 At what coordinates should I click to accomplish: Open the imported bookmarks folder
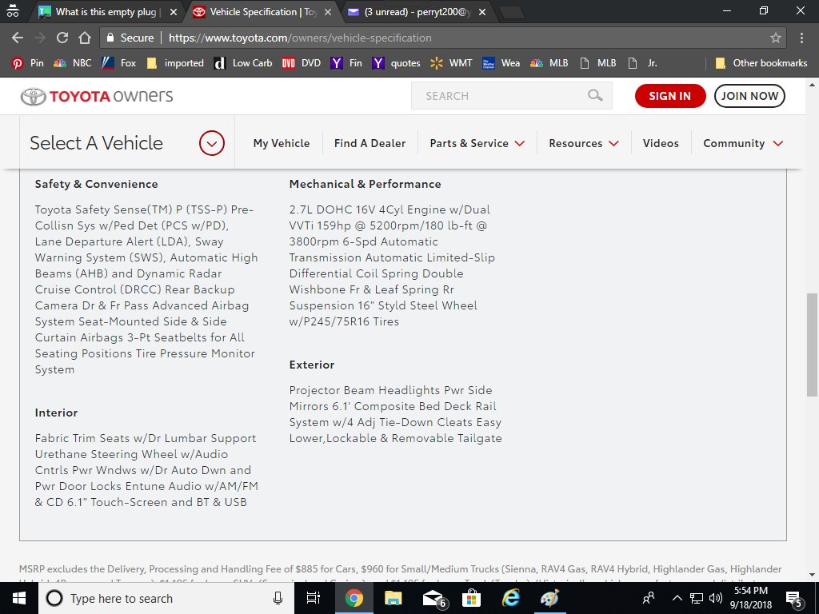[175, 63]
